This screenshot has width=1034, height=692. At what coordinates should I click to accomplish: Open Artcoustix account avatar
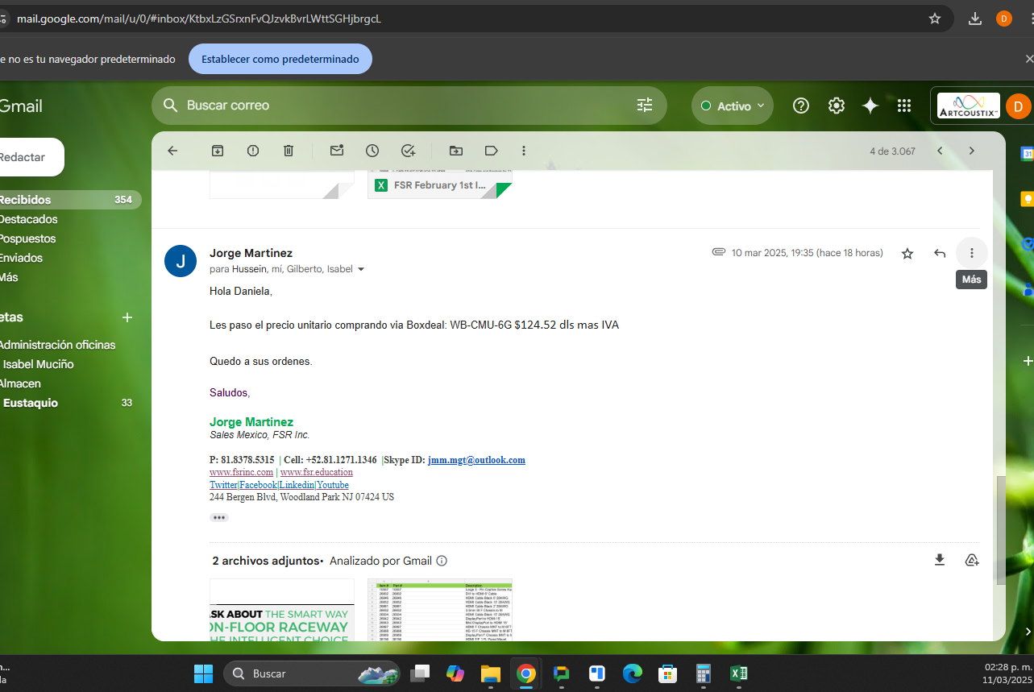(x=1019, y=106)
